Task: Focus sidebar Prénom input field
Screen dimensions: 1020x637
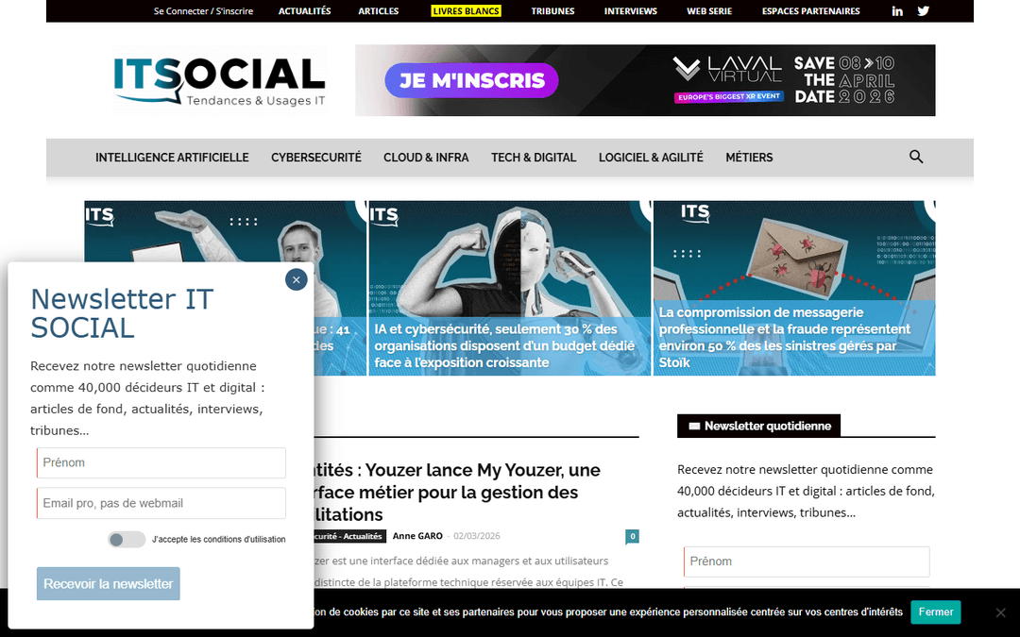Action: click(x=807, y=562)
